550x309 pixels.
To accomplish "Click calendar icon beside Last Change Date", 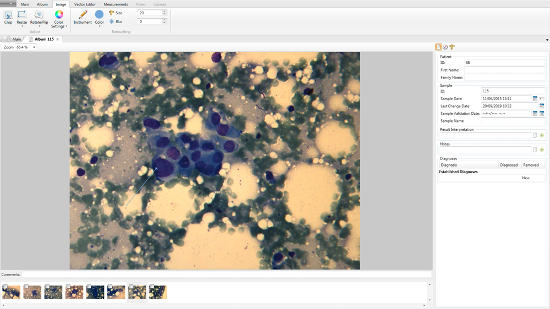I will 542,106.
